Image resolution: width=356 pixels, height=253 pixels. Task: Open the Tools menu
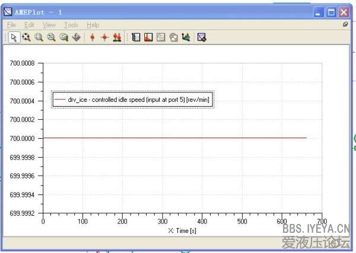pos(71,25)
